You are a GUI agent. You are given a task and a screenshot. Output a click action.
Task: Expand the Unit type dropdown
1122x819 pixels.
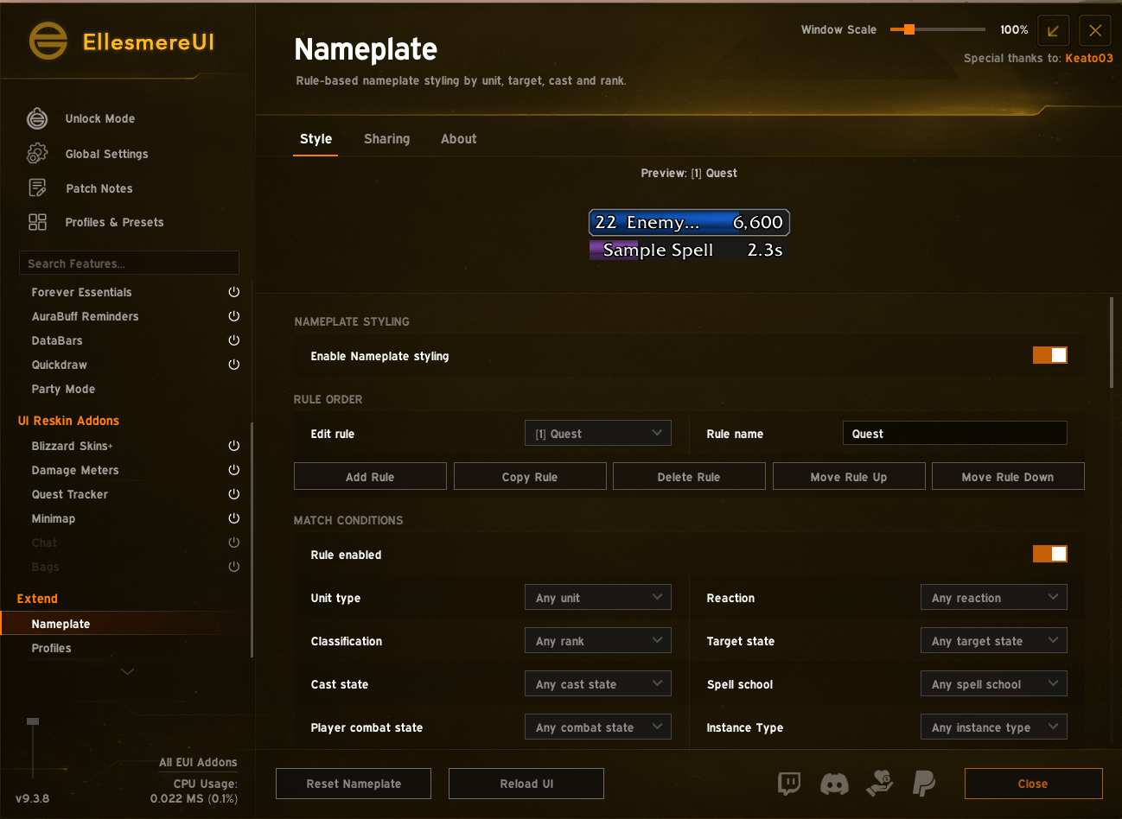(x=598, y=598)
